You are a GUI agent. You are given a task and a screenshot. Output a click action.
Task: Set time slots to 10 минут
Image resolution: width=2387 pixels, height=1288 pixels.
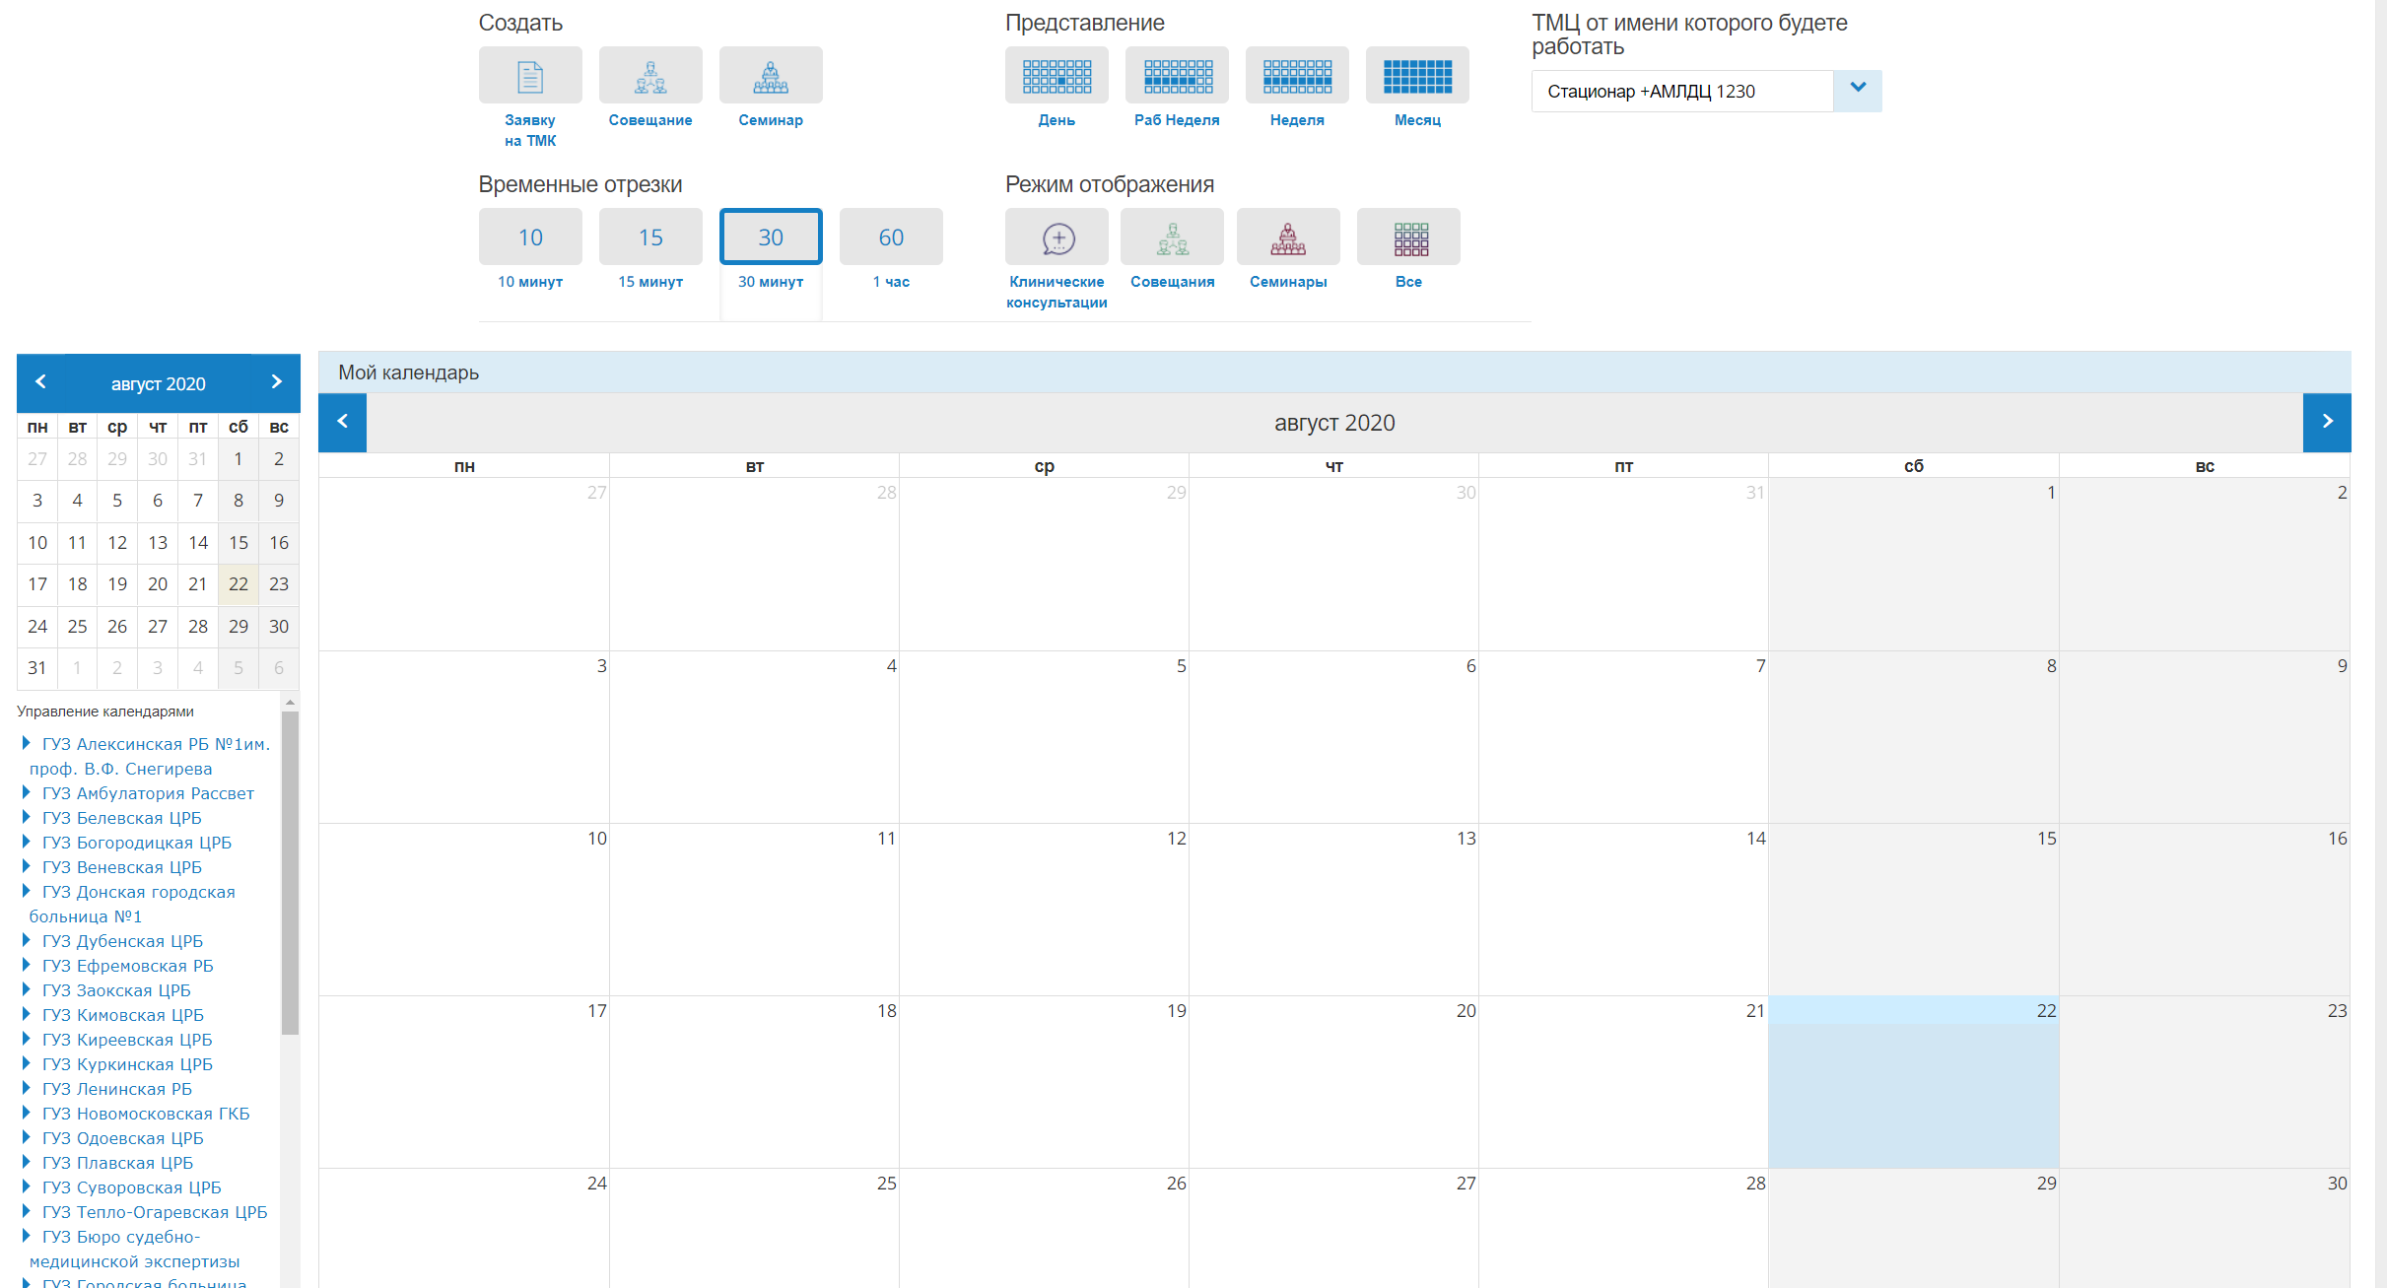pyautogui.click(x=530, y=237)
